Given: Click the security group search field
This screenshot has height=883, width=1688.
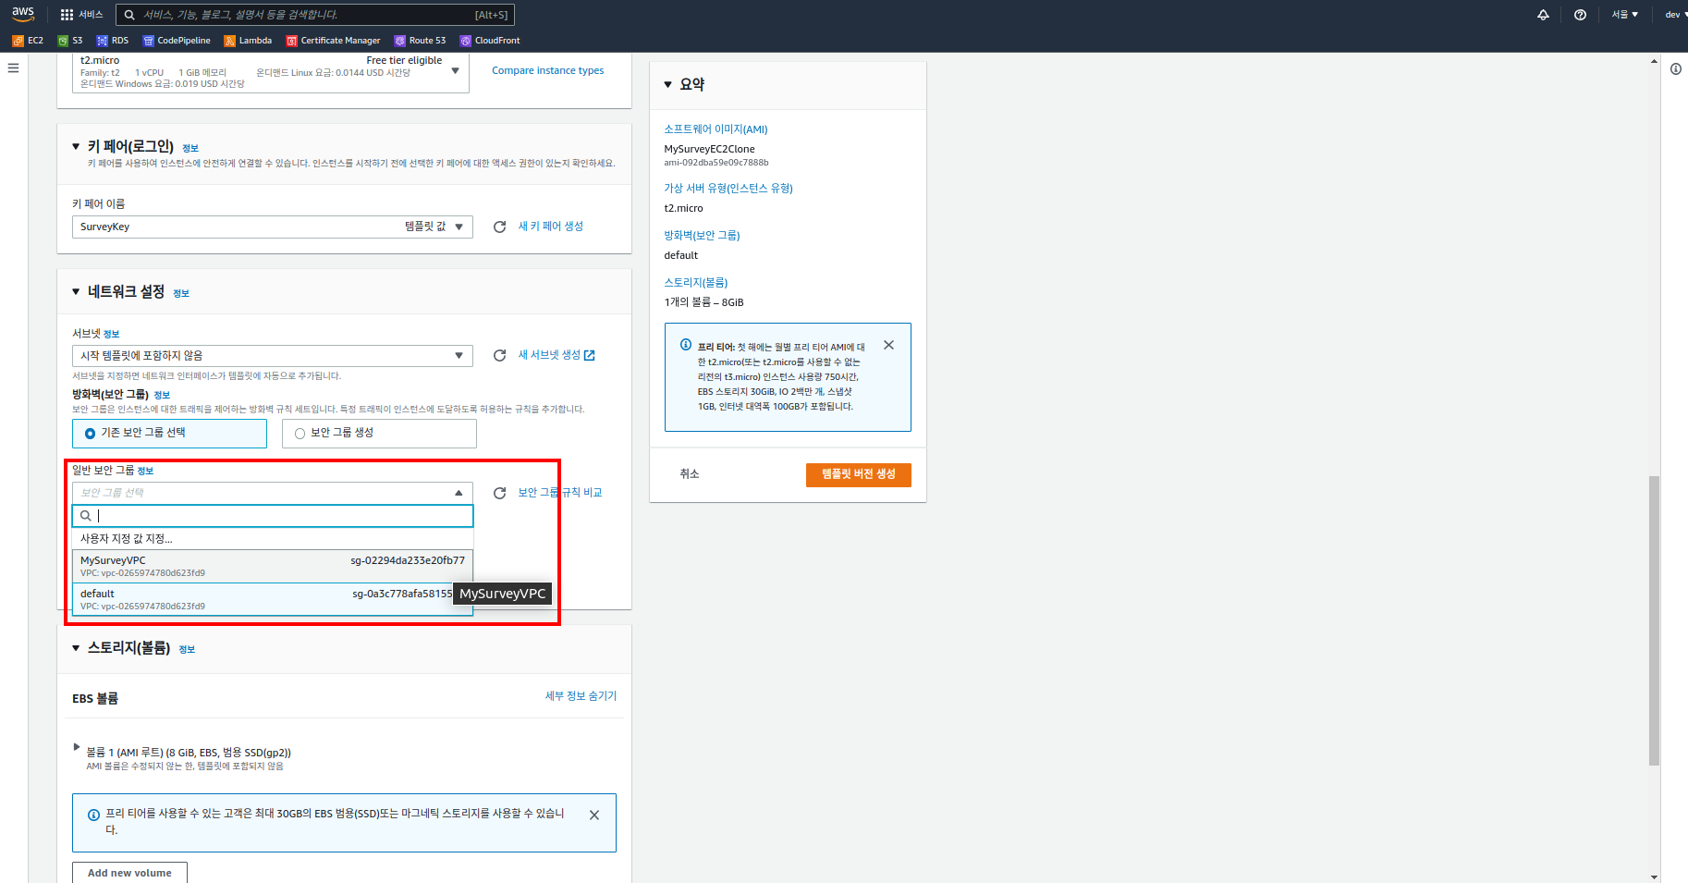Looking at the screenshot, I should (273, 516).
